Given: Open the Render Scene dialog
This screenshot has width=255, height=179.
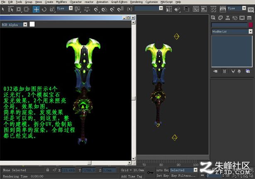Looking at the screenshot, I should [223, 9].
